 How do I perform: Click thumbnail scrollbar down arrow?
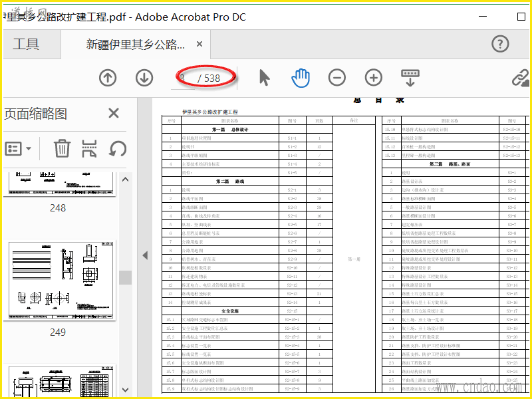tap(125, 390)
